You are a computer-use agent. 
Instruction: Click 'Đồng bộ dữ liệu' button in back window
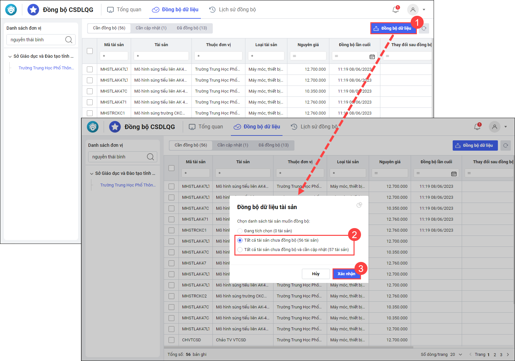[x=394, y=28]
